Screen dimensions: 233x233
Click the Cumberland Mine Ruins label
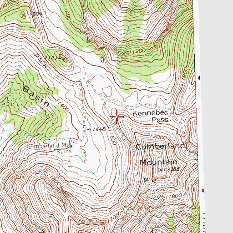point(50,148)
